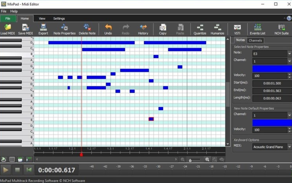292x183 pixels.
Task: Toggle the selection pointer tool
Action: pos(4,160)
